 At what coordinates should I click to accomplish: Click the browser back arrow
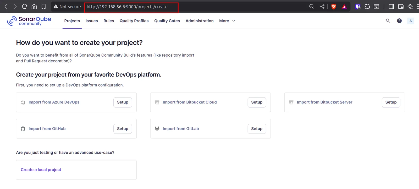point(6,7)
